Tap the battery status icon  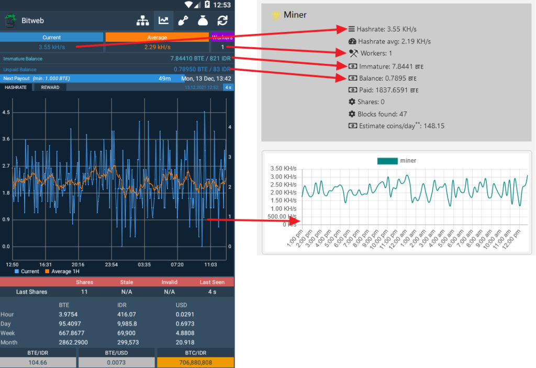[207, 4]
